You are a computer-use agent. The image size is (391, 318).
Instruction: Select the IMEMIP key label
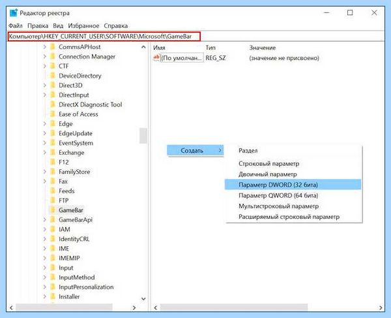pyautogui.click(x=69, y=258)
